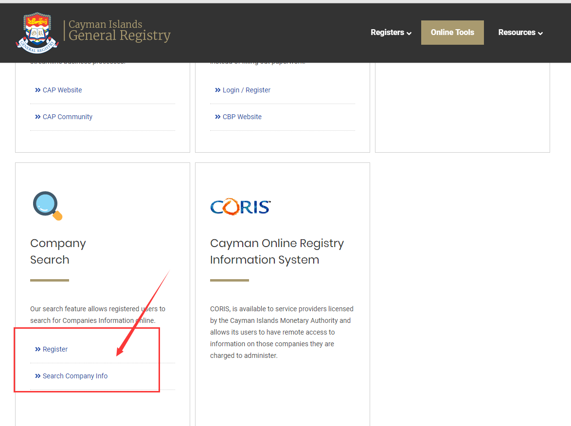Select the Online Tools menu item
Screen dimensions: 571x426
click(x=452, y=33)
